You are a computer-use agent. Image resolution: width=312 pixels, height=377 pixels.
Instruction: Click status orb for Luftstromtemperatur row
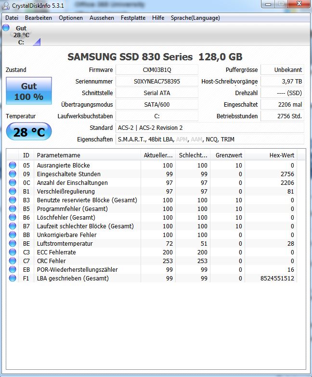13,243
